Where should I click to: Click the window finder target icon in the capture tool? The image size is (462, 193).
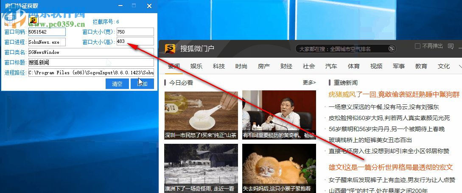point(10,20)
